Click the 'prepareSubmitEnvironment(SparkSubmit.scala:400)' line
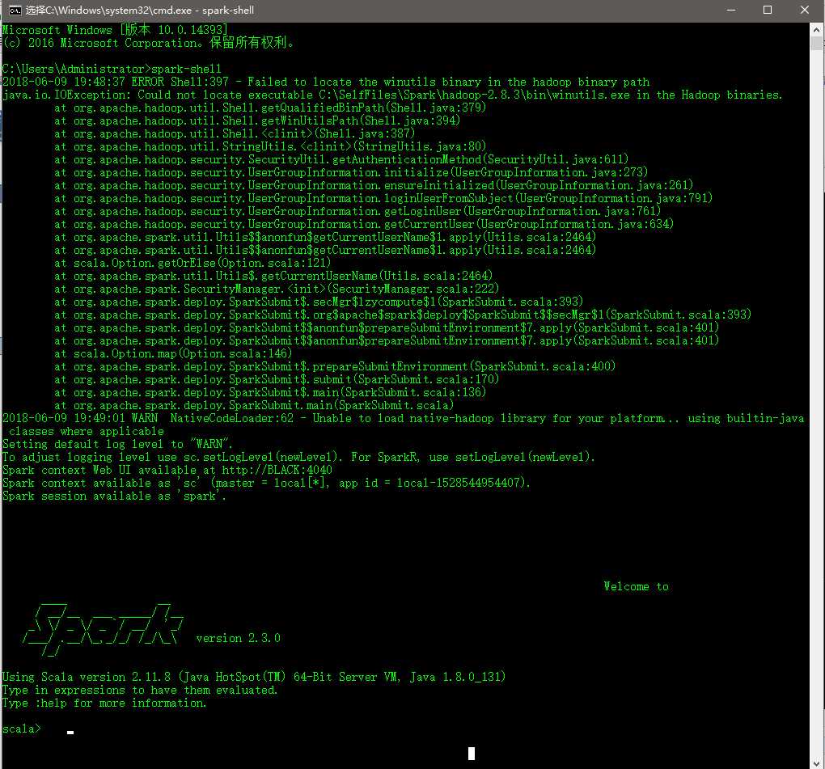Image resolution: width=825 pixels, height=769 pixels. 335,366
